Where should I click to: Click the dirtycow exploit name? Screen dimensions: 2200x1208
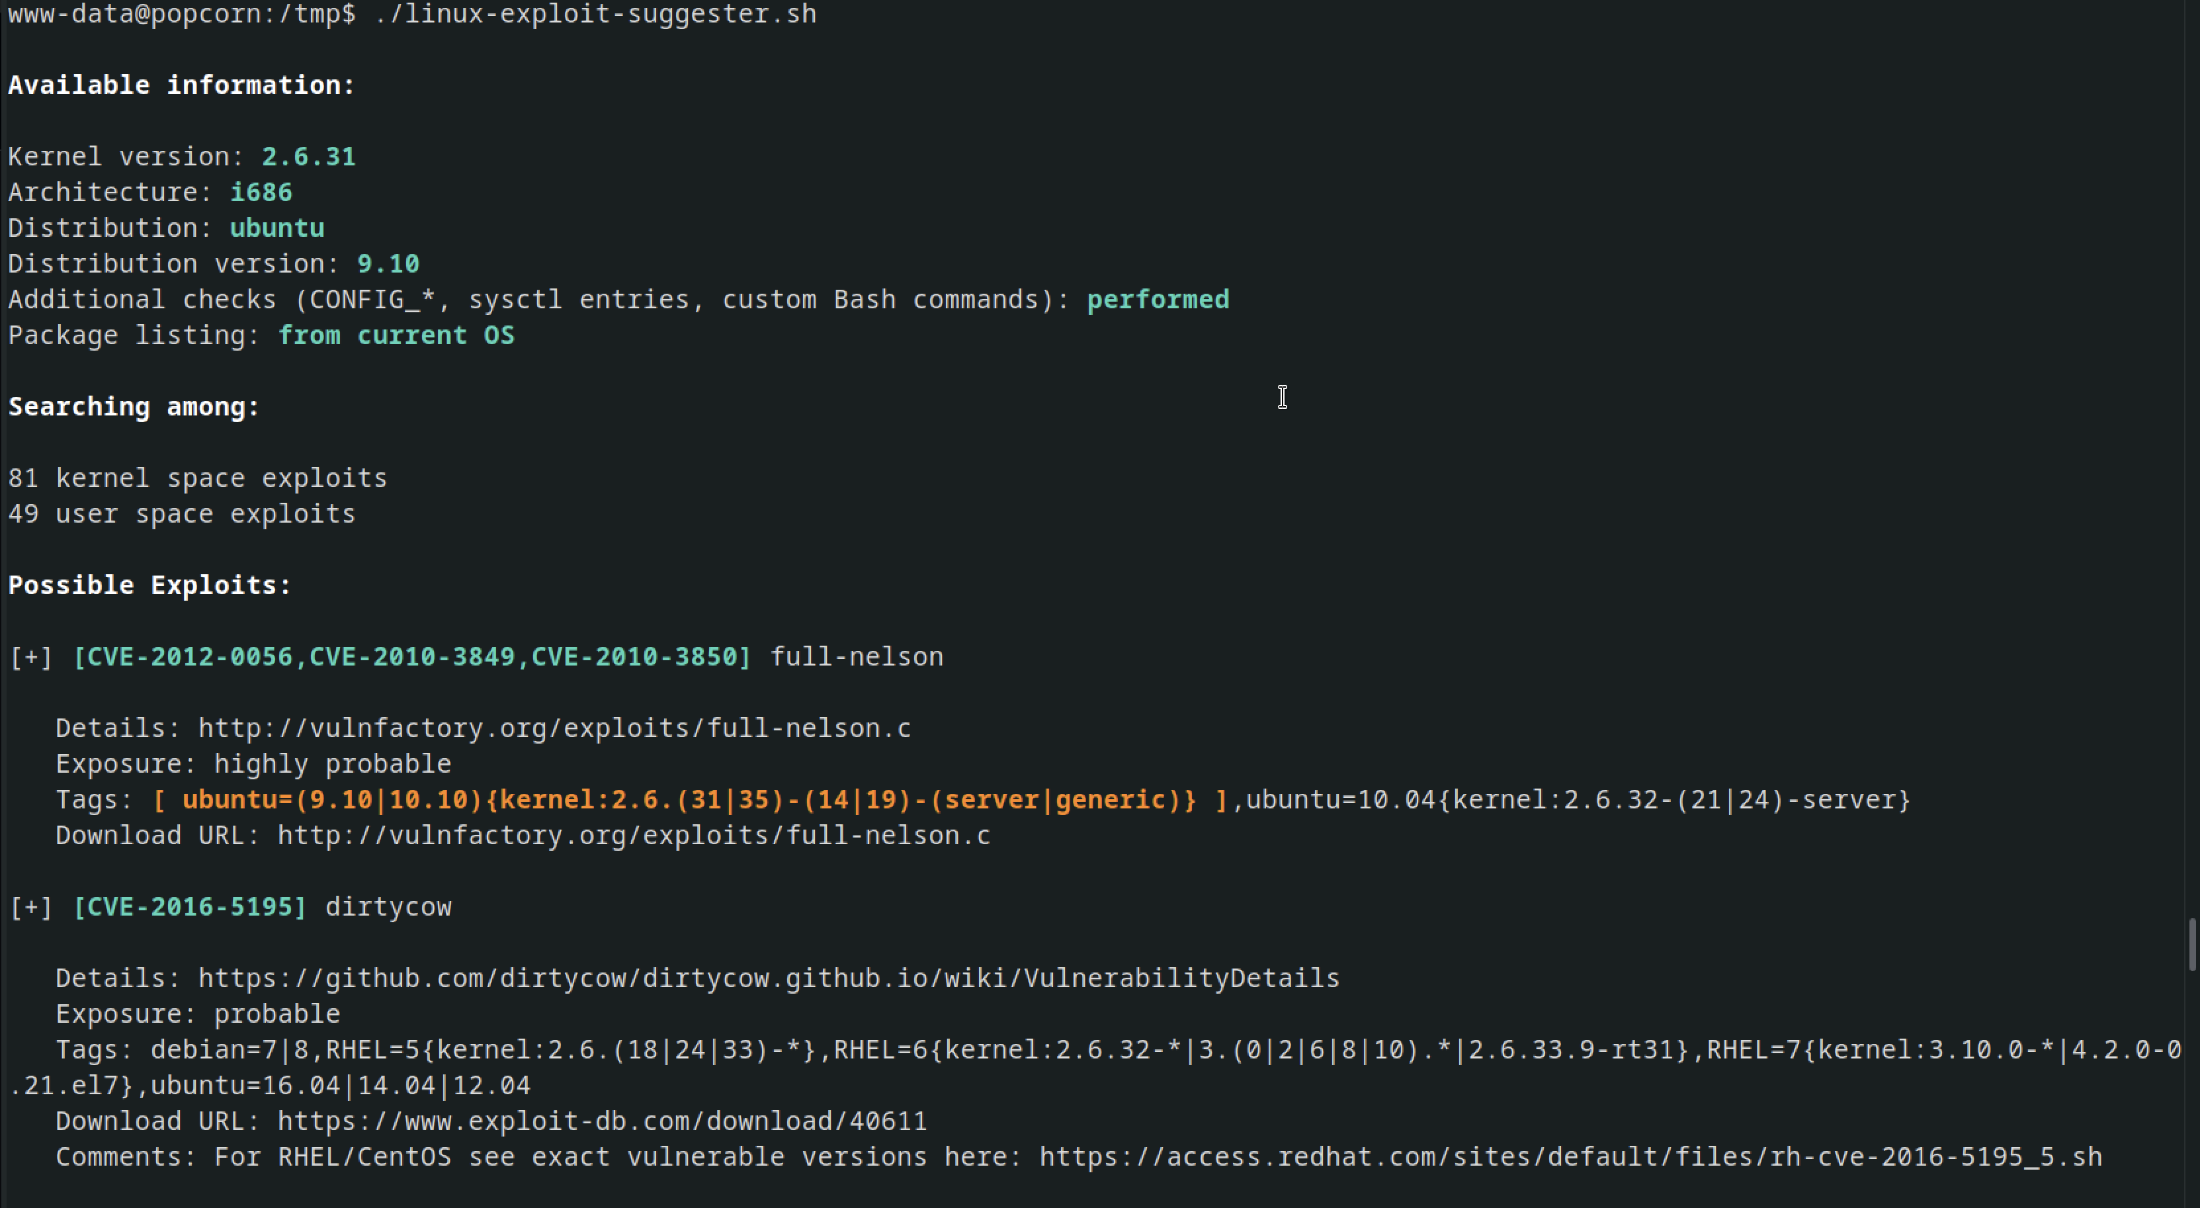point(388,907)
